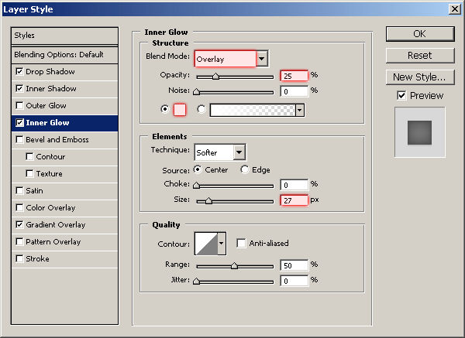Click the Size value input field
Viewport: 465px width, 338px height.
pos(294,200)
